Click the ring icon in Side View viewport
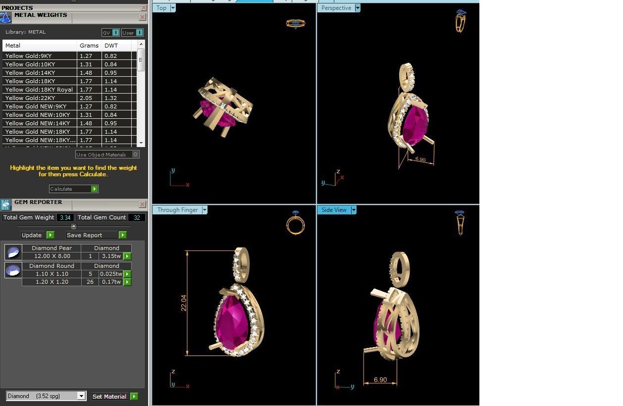The width and height of the screenshot is (623, 406). pos(460,222)
